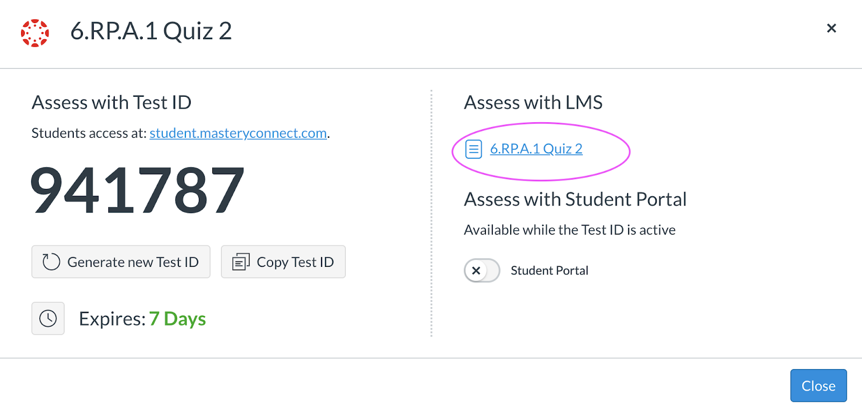This screenshot has height=410, width=862.
Task: Open the student.masteryconnect.com link
Action: point(238,133)
